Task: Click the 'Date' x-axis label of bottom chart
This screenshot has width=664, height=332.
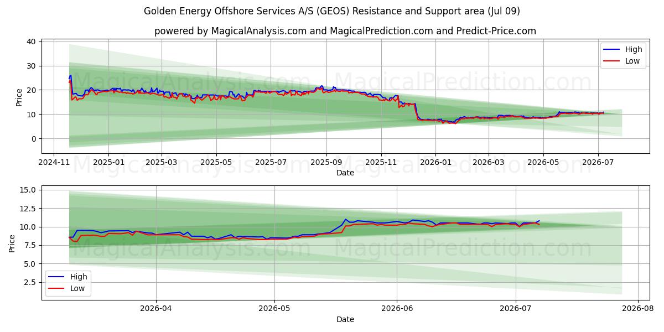Action: [x=345, y=319]
